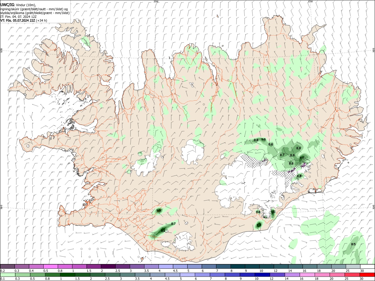The width and height of the screenshot is (375, 281).
Task: Click the 0.2 label starting the snow scale
Action: coord(2,271)
